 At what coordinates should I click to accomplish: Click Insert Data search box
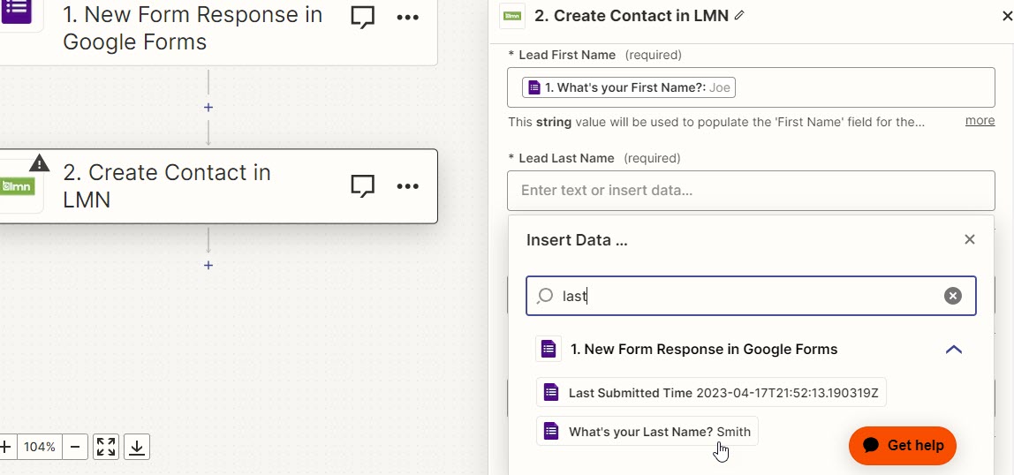751,296
